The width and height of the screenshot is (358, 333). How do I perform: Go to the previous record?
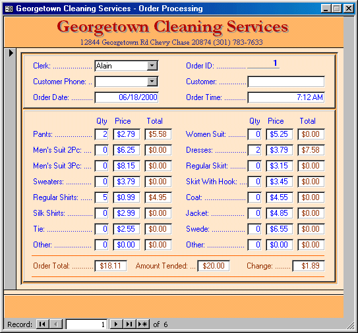point(56,324)
